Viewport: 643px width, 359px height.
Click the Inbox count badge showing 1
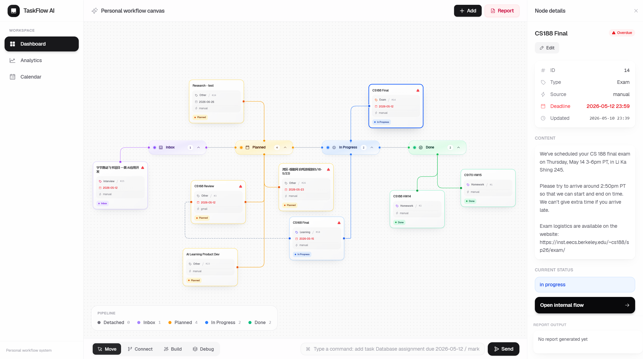pos(190,147)
